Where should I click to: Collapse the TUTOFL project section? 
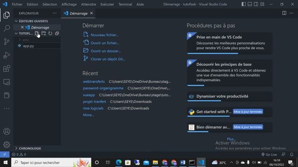(x=23, y=33)
